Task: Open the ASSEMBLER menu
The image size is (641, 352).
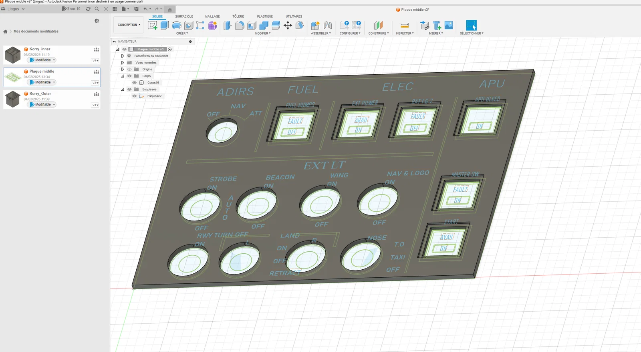Action: (x=321, y=34)
